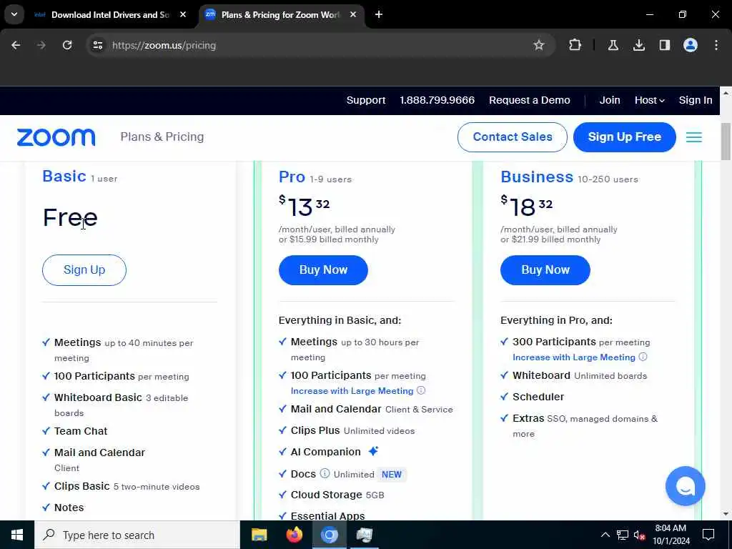This screenshot has height=549, width=732.
Task: Click Buy Now for the Business plan
Action: tap(545, 269)
